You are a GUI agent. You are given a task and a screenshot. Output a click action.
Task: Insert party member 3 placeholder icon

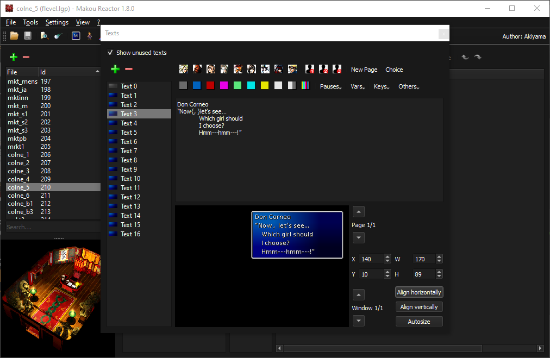point(337,69)
